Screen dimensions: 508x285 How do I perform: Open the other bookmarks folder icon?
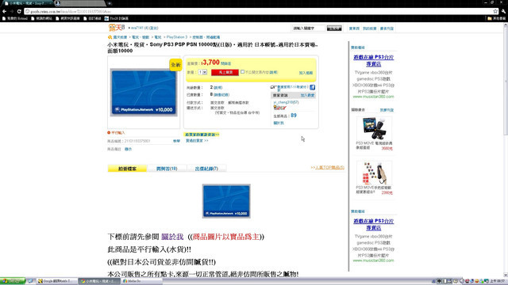[x=490, y=18]
